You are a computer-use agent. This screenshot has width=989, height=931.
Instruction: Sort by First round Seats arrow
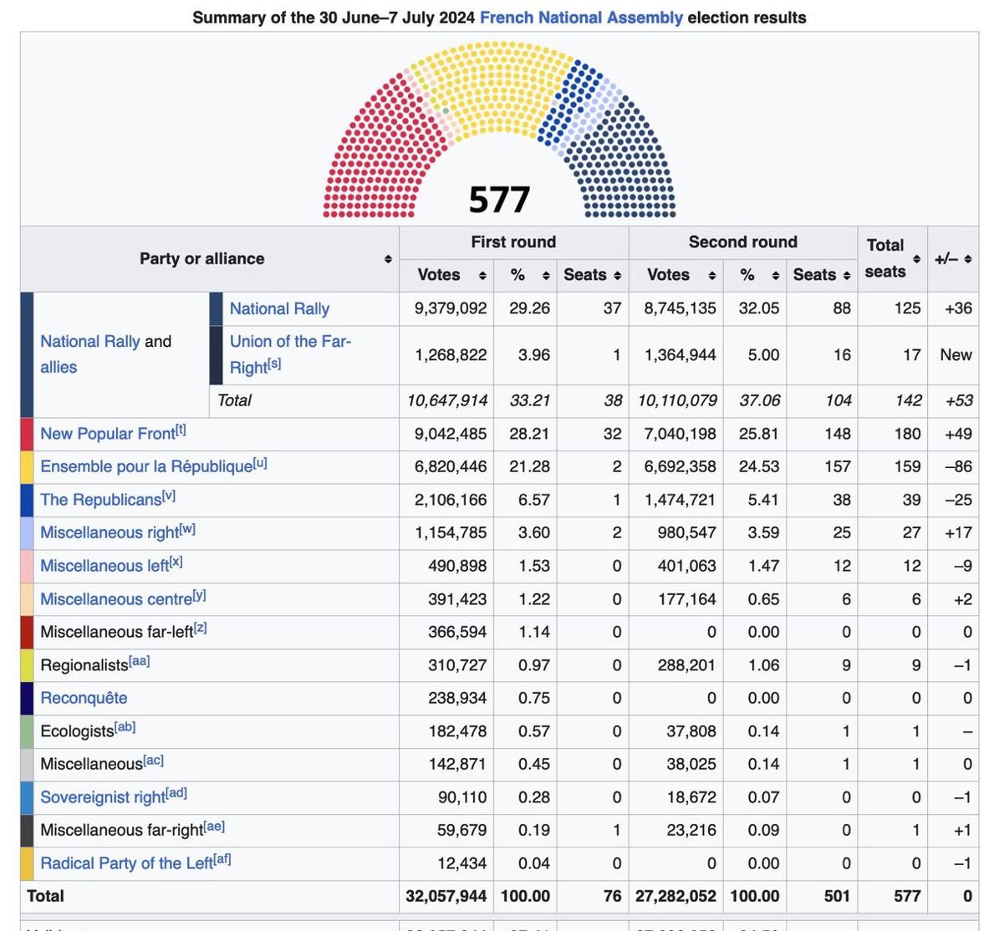618,276
